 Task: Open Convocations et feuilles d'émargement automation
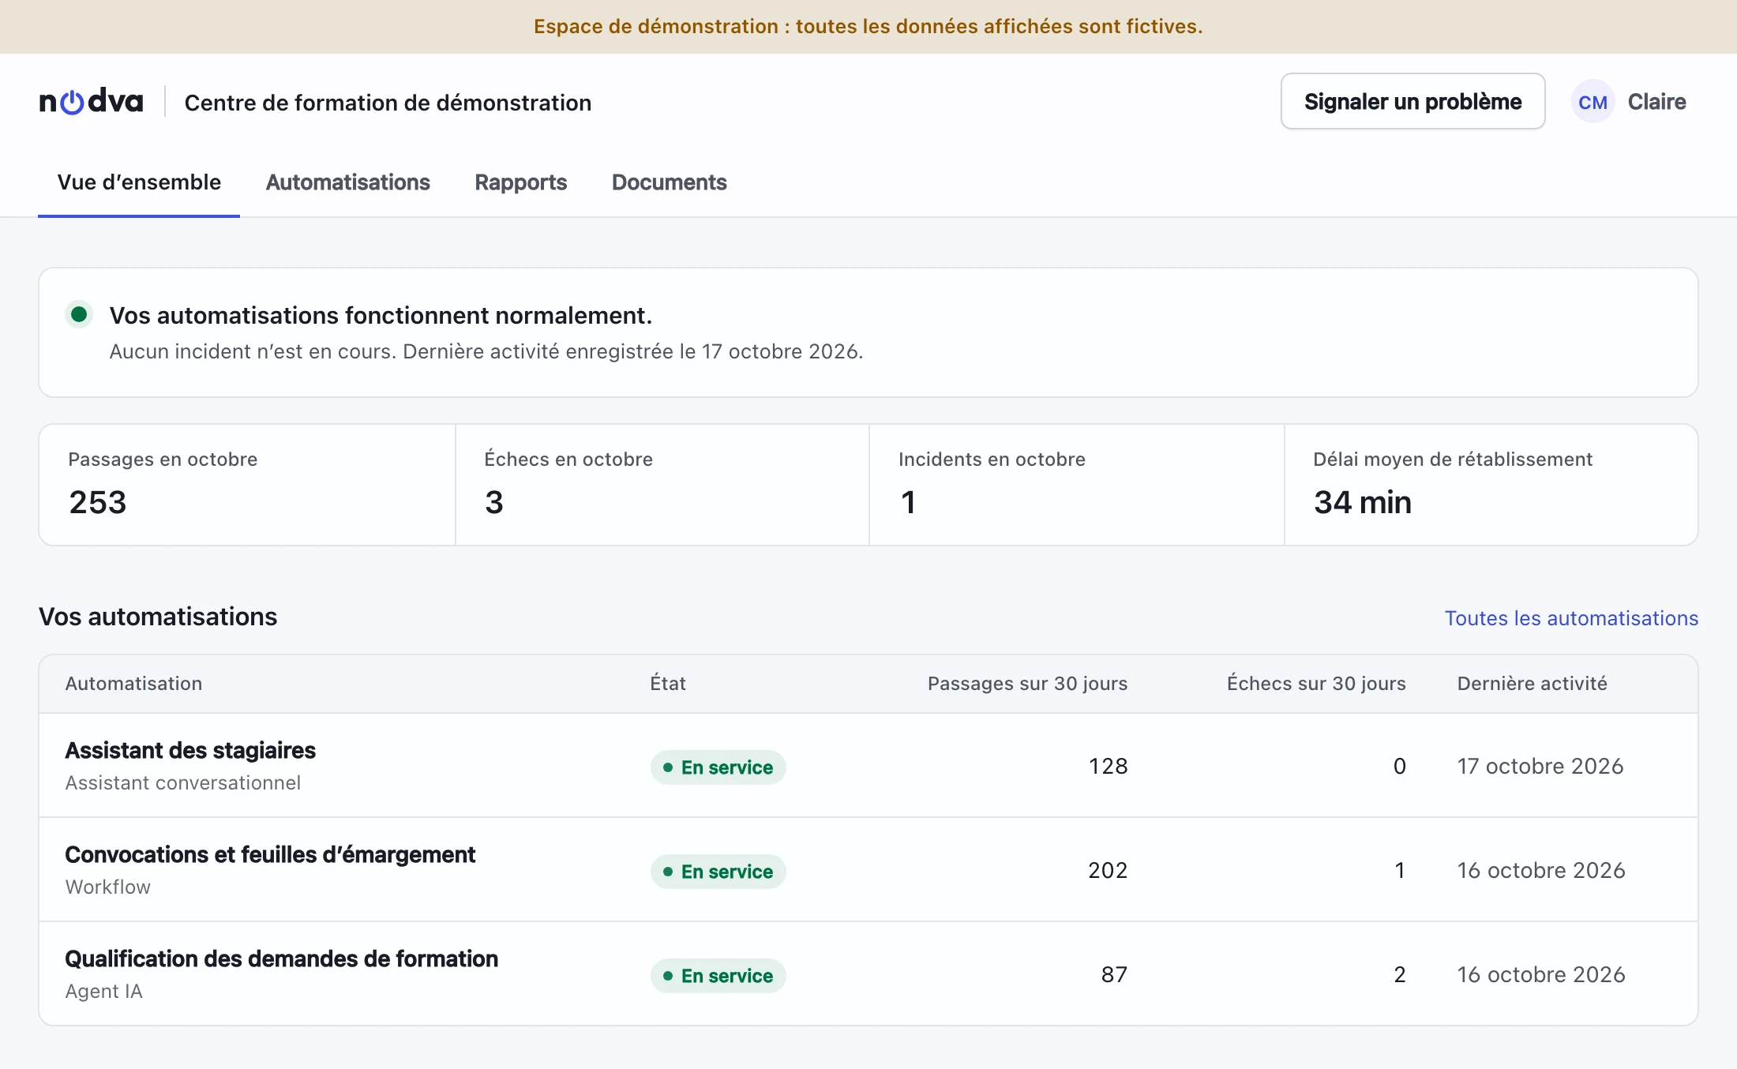270,854
